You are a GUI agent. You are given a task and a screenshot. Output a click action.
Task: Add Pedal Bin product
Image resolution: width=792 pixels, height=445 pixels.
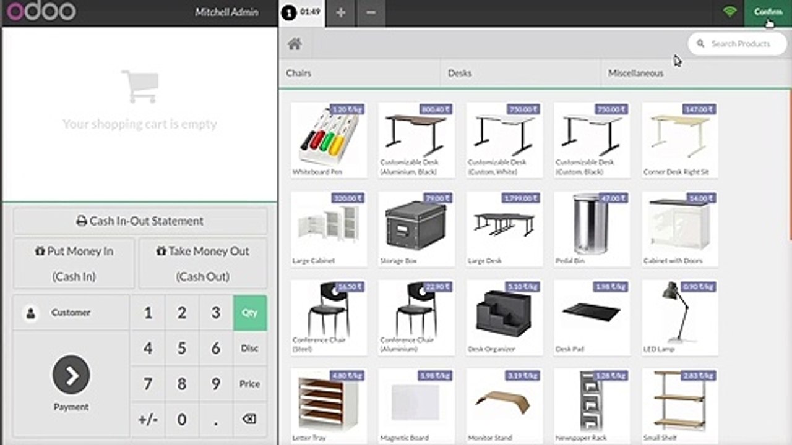click(592, 229)
